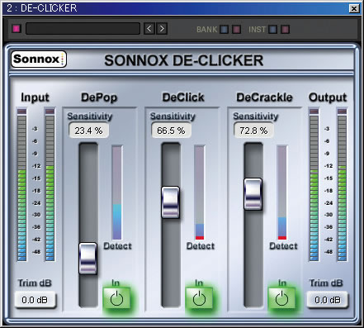364x328 pixels.
Task: Click the blue BANK square button
Action: (225, 29)
